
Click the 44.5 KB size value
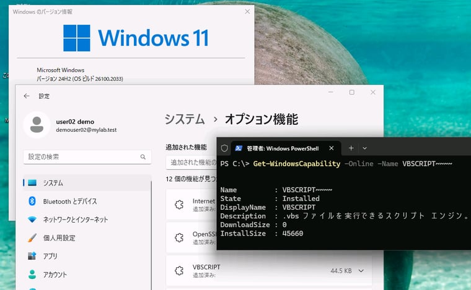(341, 271)
